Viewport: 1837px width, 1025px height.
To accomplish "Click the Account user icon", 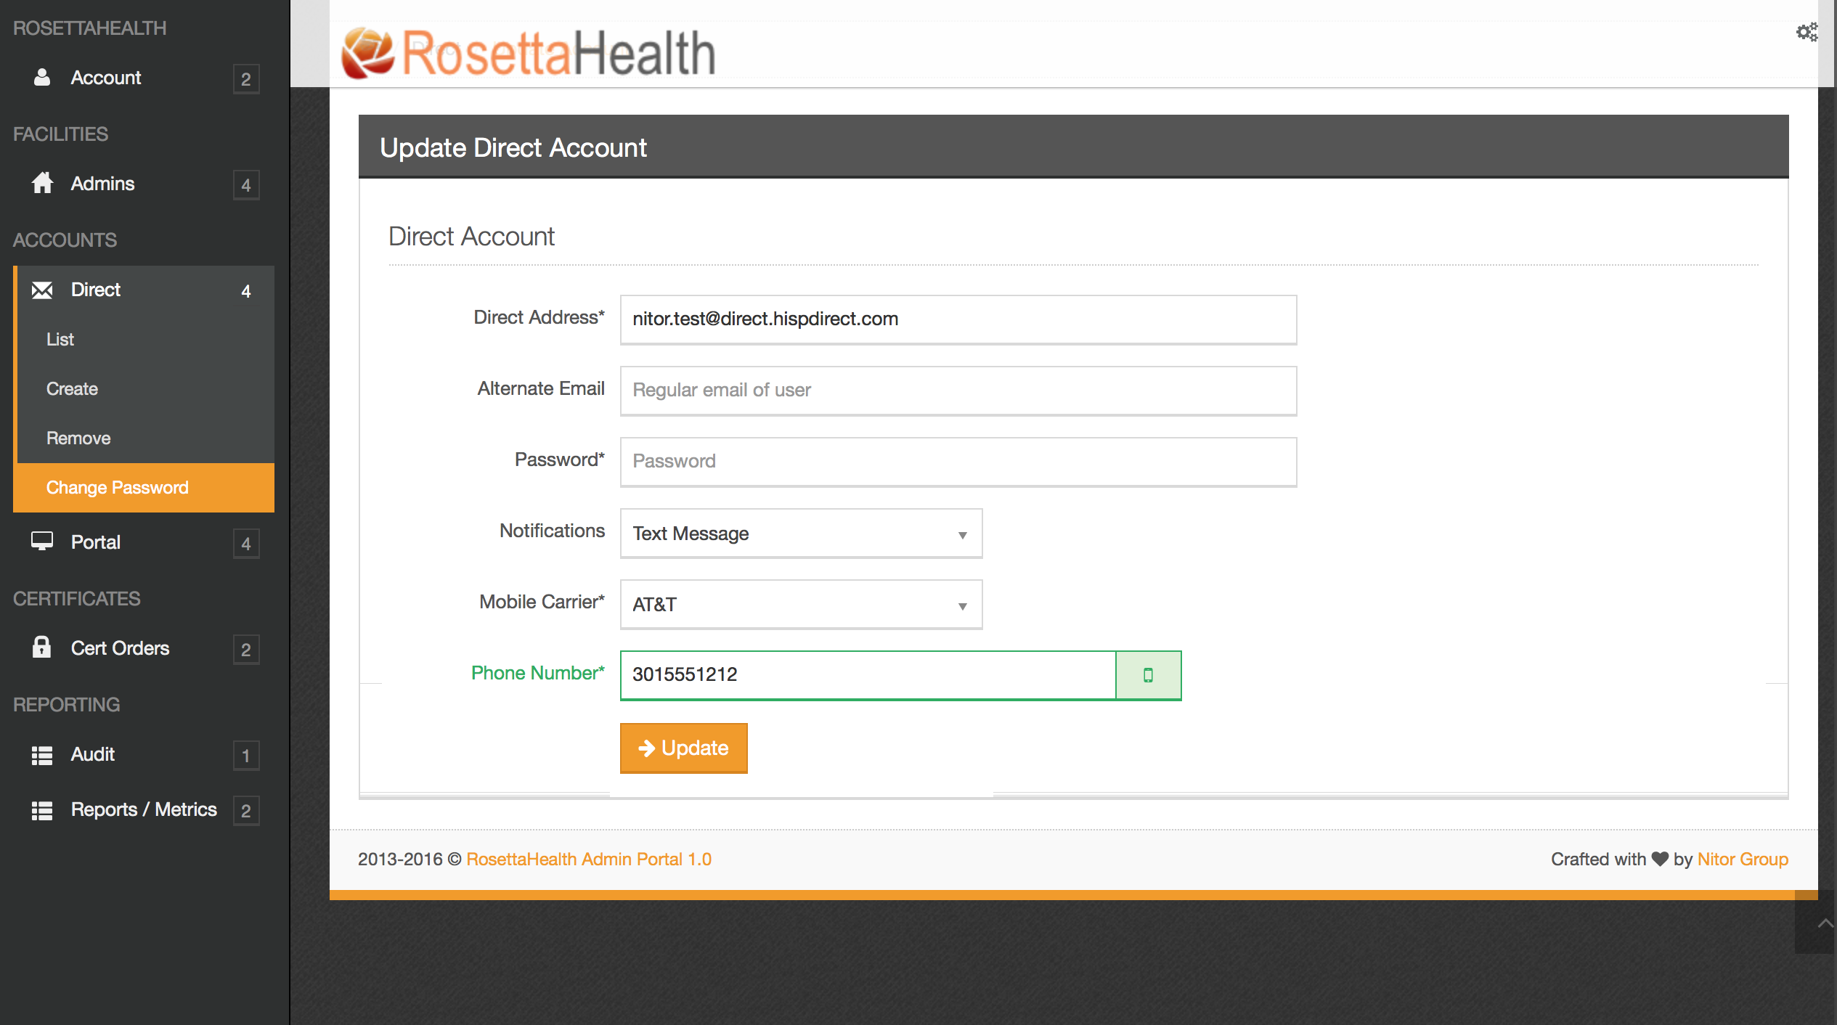I will click(x=42, y=78).
